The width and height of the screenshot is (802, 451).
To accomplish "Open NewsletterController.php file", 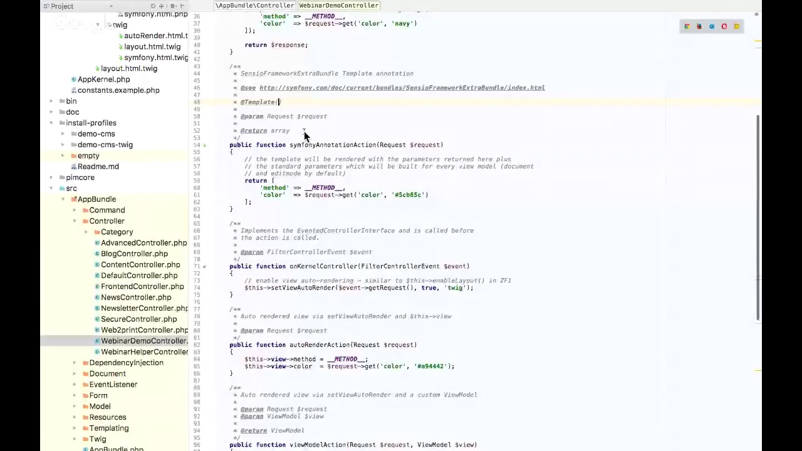I will point(144,308).
